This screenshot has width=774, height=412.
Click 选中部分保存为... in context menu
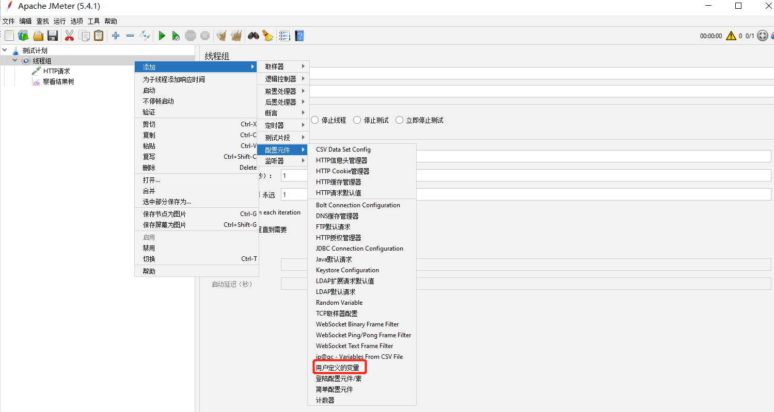tap(167, 202)
